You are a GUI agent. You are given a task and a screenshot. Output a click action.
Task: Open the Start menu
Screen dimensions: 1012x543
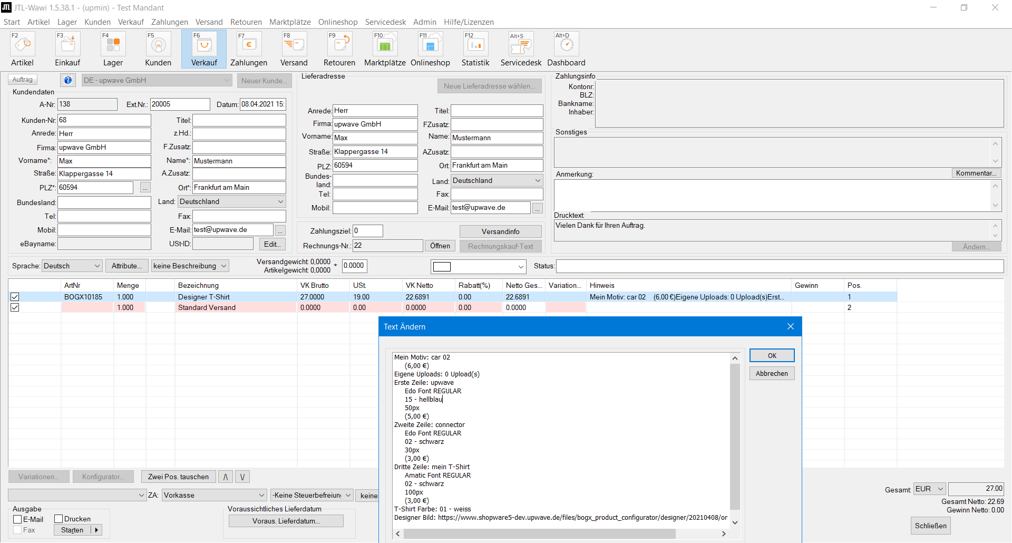12,22
